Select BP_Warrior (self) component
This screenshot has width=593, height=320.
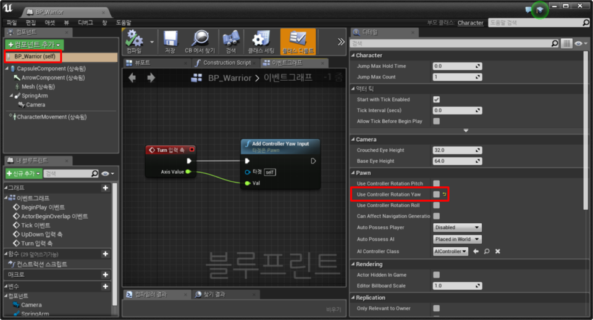(x=61, y=57)
